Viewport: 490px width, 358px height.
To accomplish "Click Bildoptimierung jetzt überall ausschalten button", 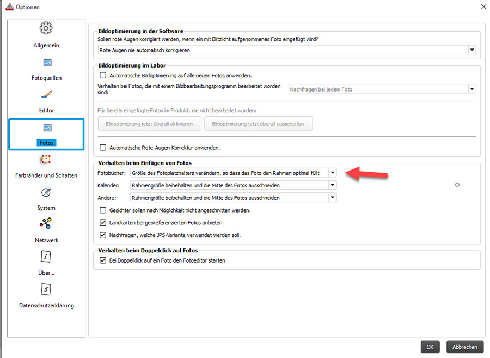I will pos(259,124).
